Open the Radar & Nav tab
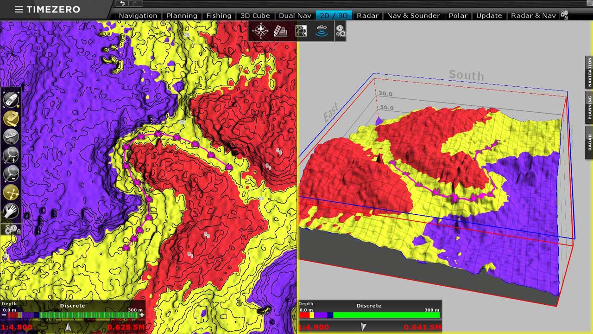593x334 pixels. click(533, 15)
